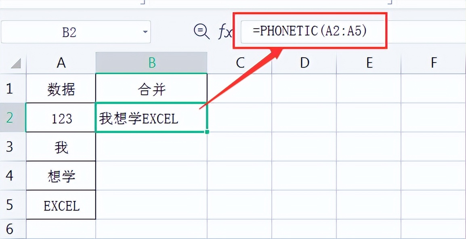Select column header F

pos(433,63)
